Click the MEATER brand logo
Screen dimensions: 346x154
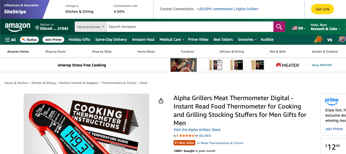point(288,65)
